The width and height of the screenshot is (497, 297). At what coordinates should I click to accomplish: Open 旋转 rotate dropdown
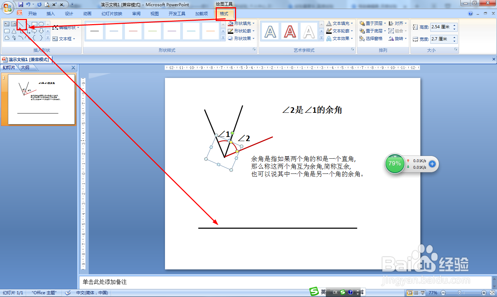click(398, 38)
